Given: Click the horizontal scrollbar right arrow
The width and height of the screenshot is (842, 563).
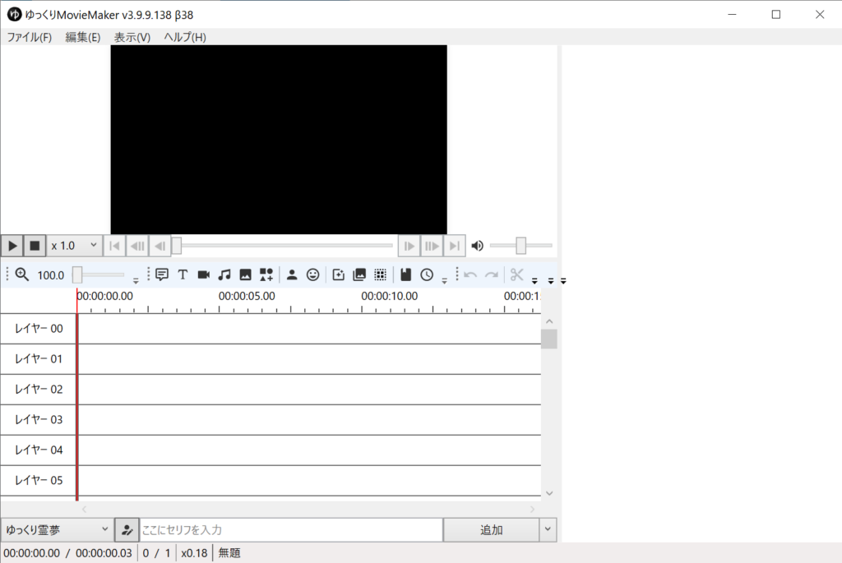Looking at the screenshot, I should 532,509.
